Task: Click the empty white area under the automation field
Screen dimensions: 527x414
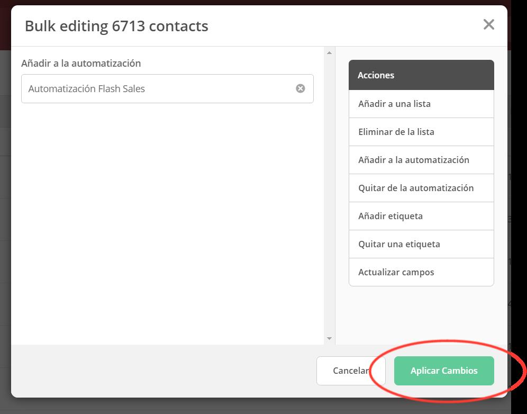Action: tap(167, 222)
